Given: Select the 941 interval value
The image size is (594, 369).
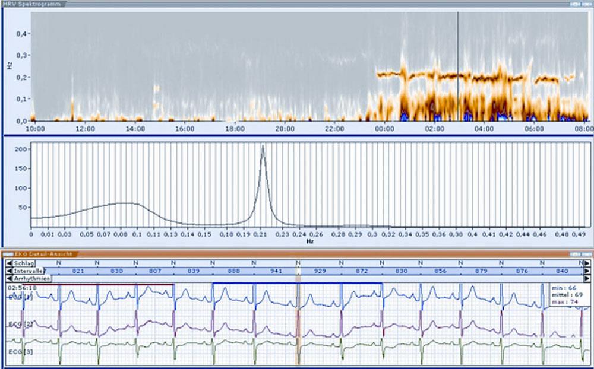Looking at the screenshot, I should (x=277, y=271).
